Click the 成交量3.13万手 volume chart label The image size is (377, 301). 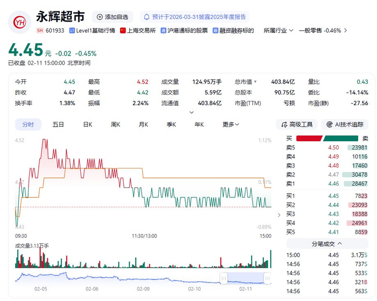pos(32,245)
